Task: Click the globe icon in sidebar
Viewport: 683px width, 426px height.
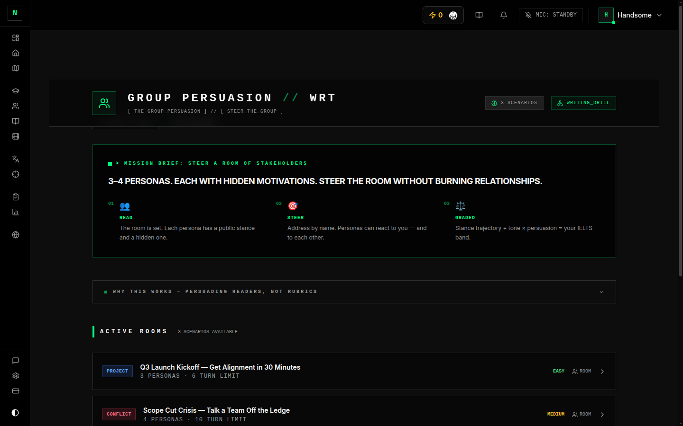Action: coord(16,235)
